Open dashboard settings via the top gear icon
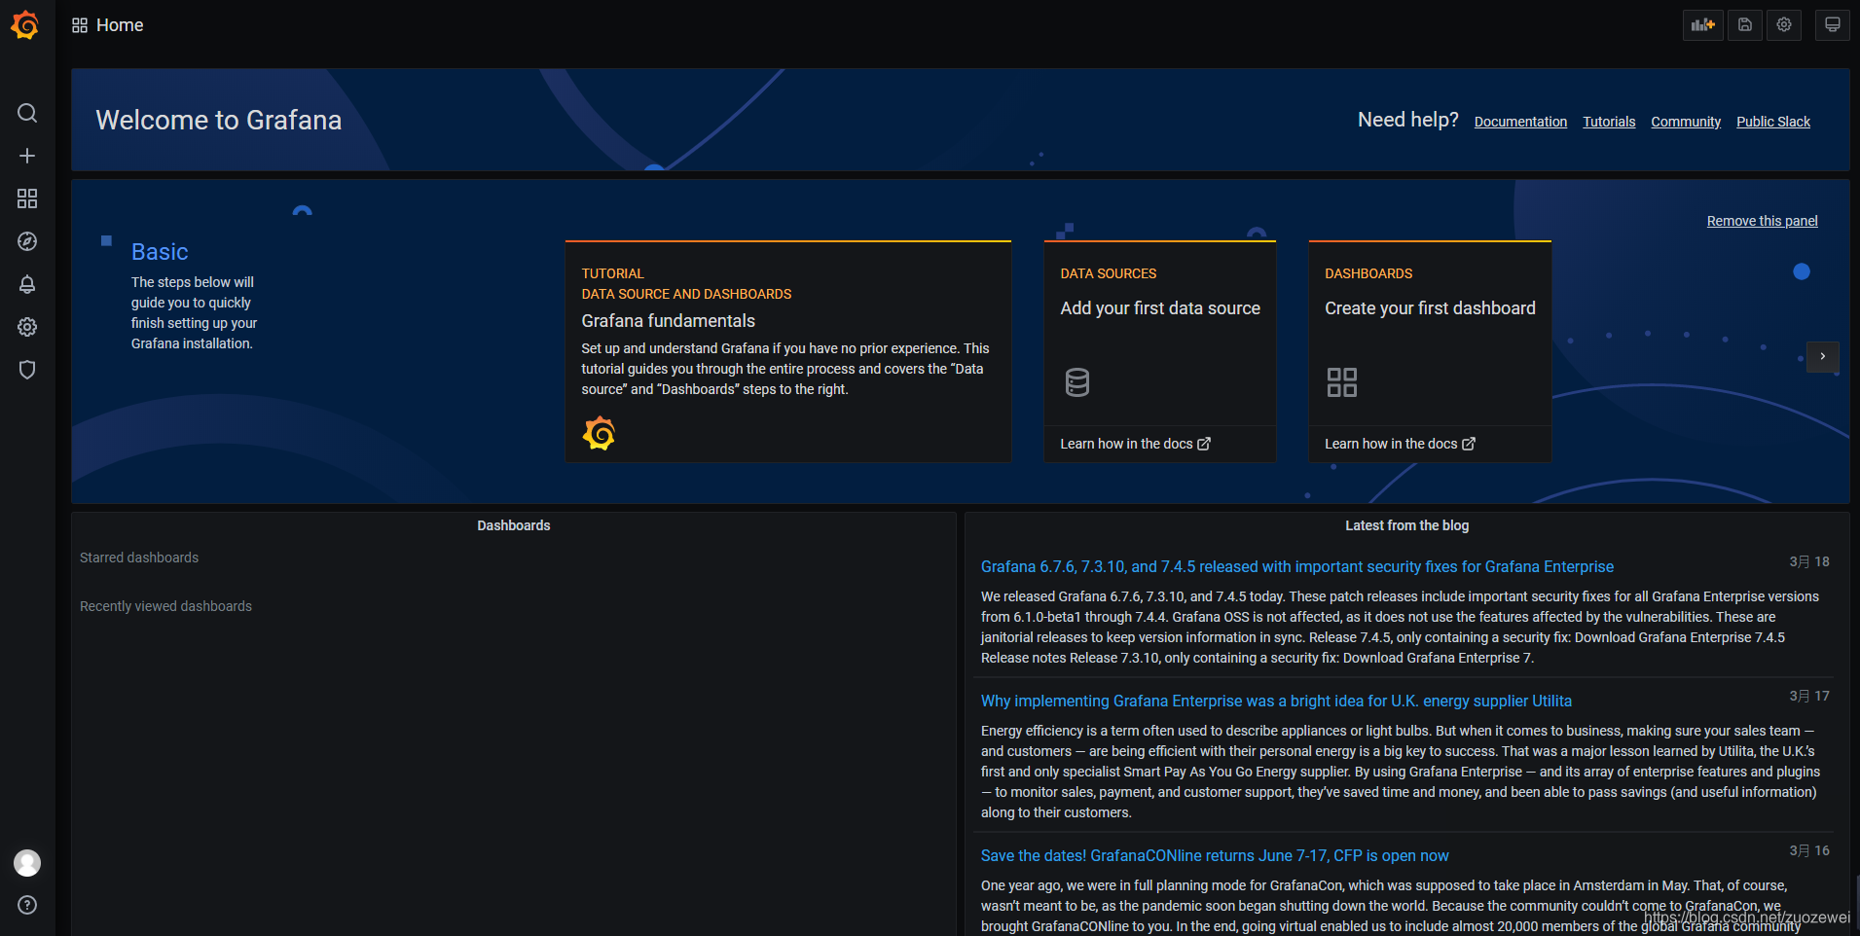The width and height of the screenshot is (1860, 936). coord(1783,24)
